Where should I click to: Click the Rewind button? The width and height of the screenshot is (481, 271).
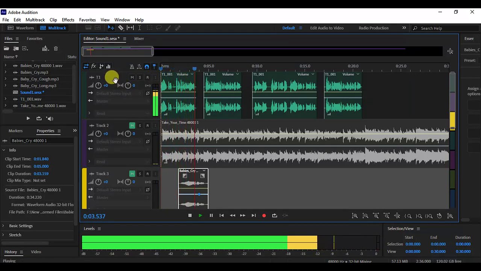[x=232, y=216]
